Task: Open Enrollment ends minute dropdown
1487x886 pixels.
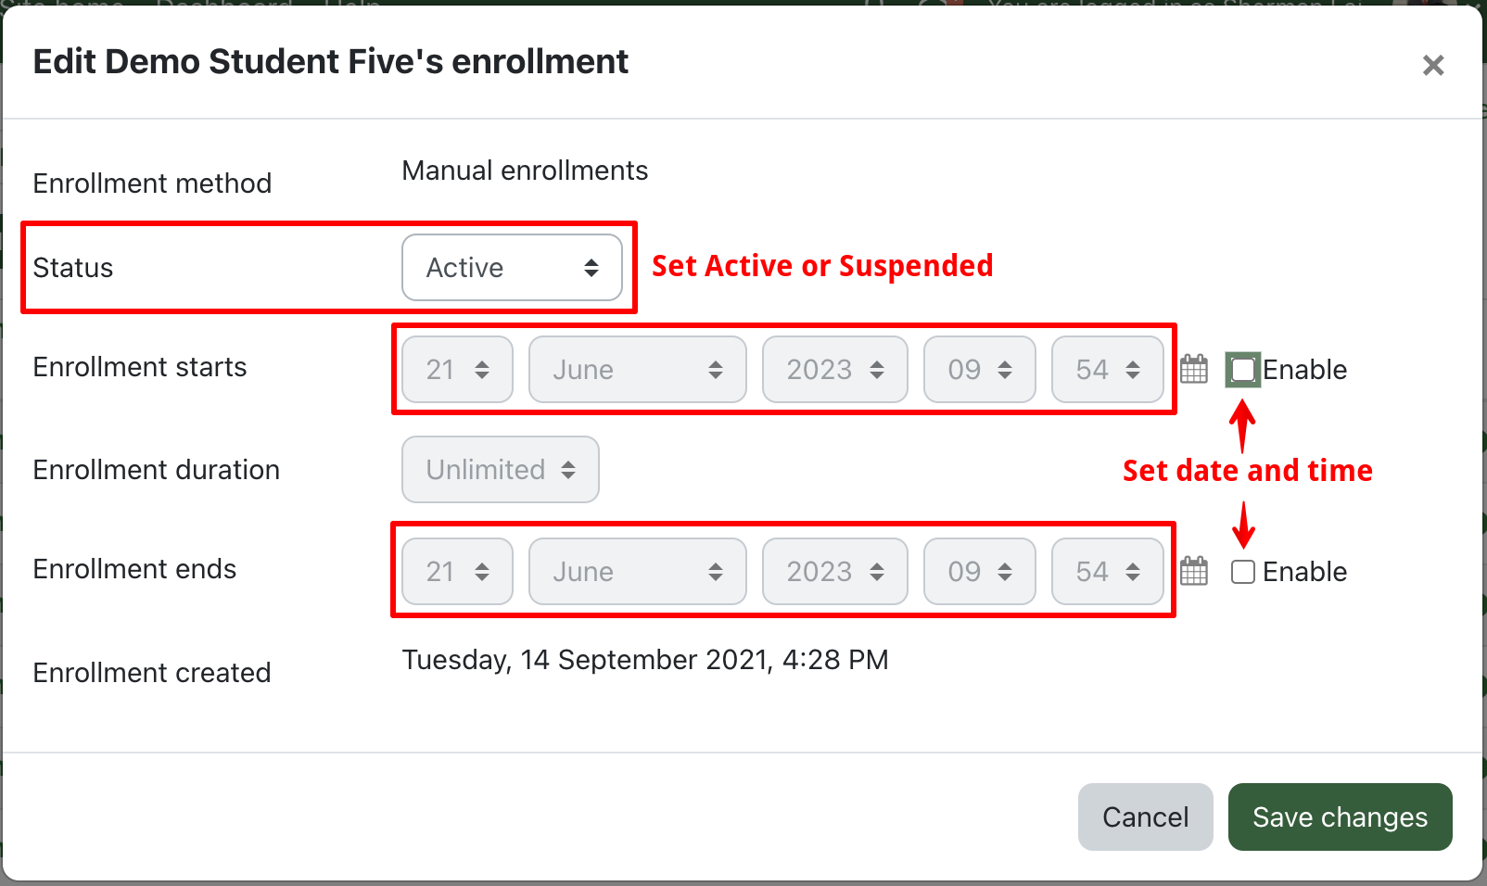Action: point(1107,572)
